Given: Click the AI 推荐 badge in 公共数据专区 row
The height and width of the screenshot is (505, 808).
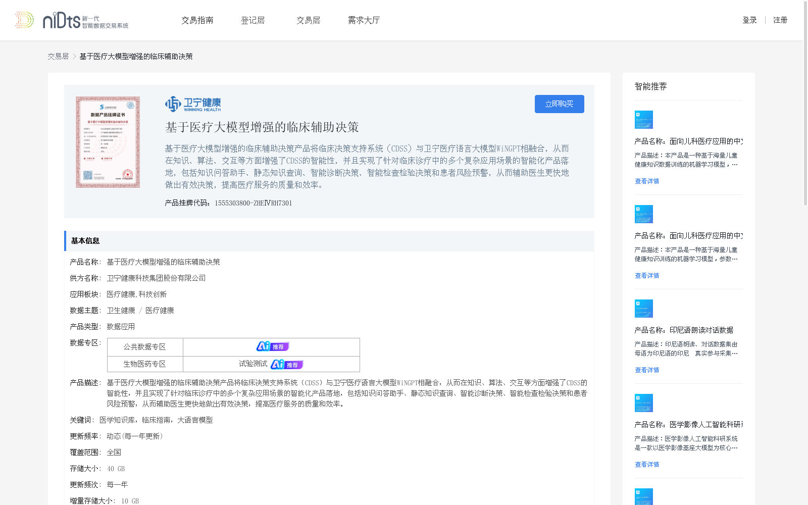Looking at the screenshot, I should [x=273, y=346].
